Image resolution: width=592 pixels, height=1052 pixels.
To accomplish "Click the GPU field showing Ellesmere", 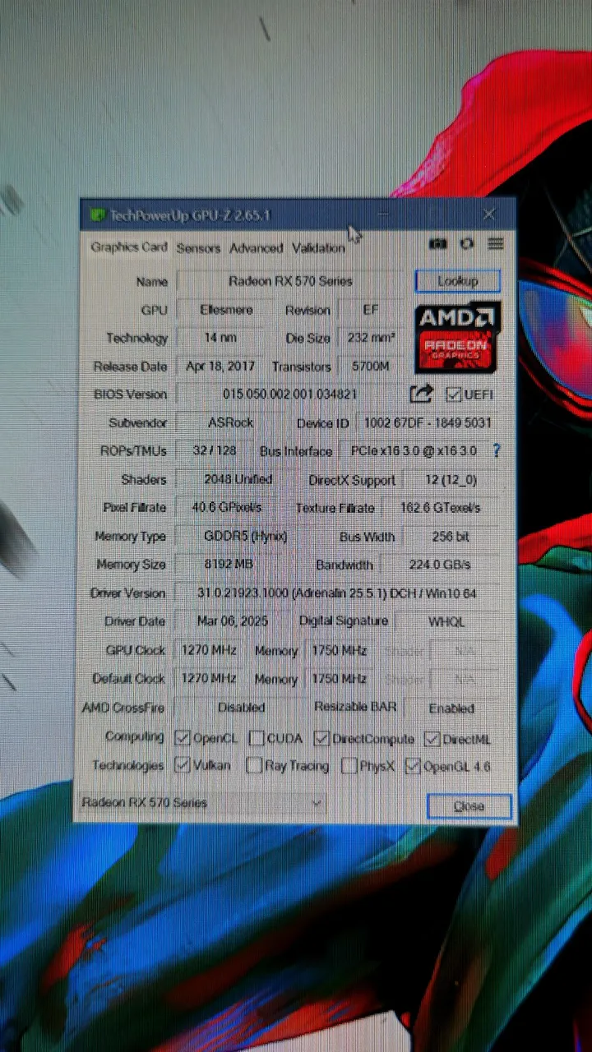I will pos(226,310).
